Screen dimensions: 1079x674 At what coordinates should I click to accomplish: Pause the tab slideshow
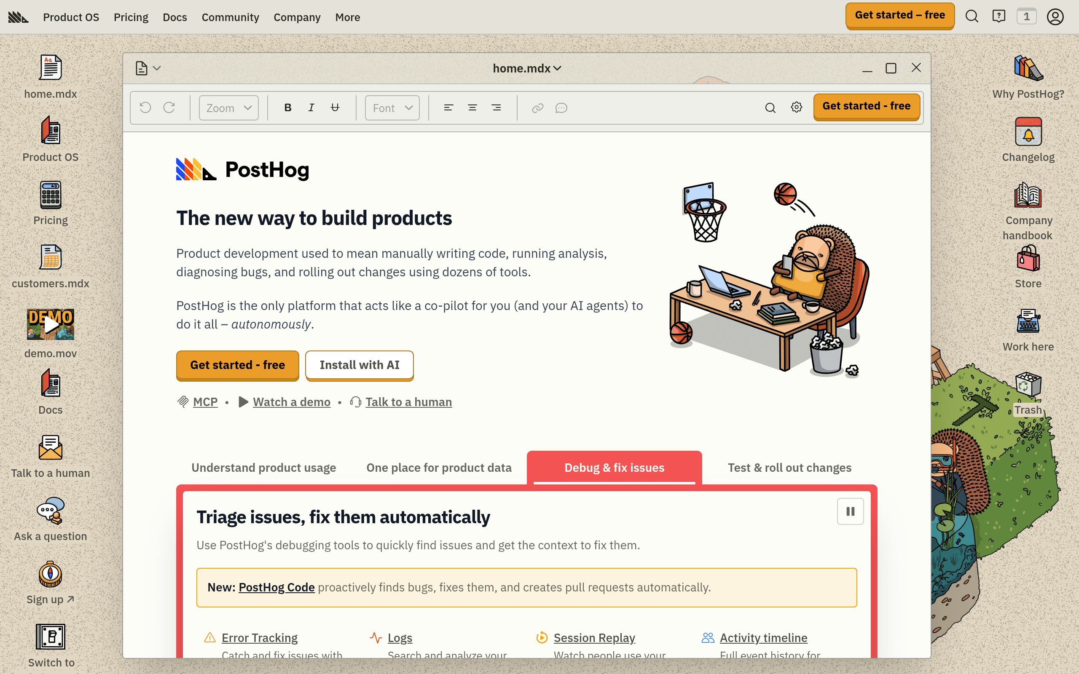[850, 511]
